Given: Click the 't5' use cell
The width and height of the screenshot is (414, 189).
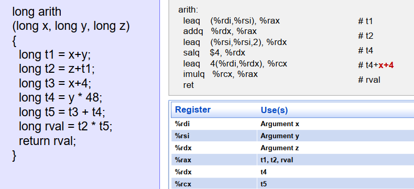Looking at the screenshot, I should (335, 184).
